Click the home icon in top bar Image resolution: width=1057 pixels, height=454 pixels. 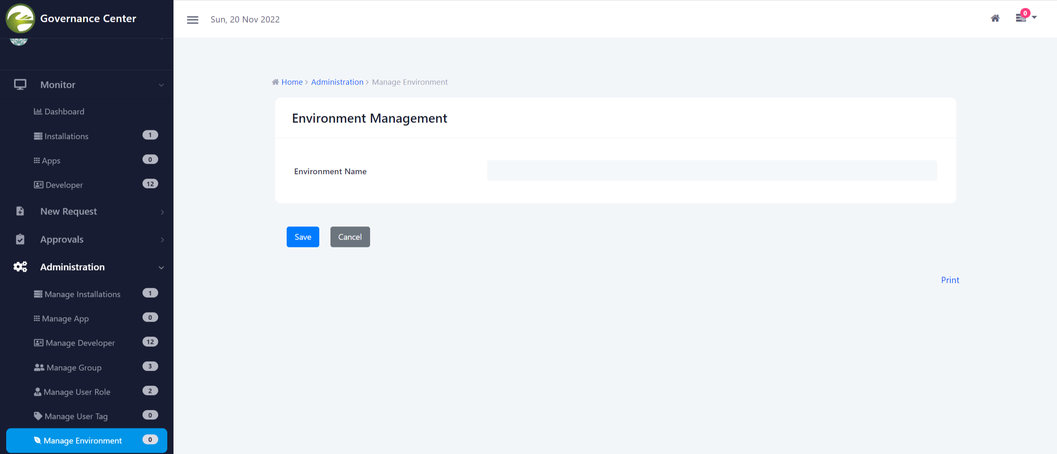click(x=995, y=19)
